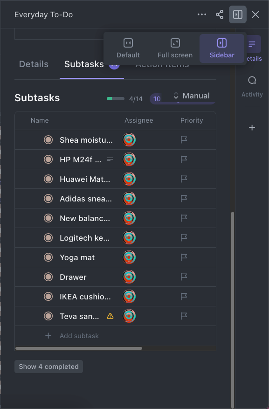Set priority flag for HP M24f subtask
269x409 pixels.
click(184, 159)
